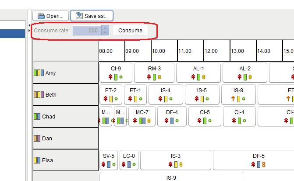Click red priority arrow icon on CI-9

(111, 77)
